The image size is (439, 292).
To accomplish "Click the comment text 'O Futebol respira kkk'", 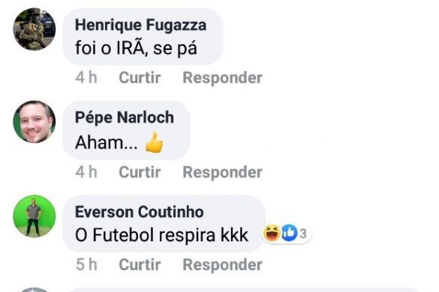I will pyautogui.click(x=161, y=235).
